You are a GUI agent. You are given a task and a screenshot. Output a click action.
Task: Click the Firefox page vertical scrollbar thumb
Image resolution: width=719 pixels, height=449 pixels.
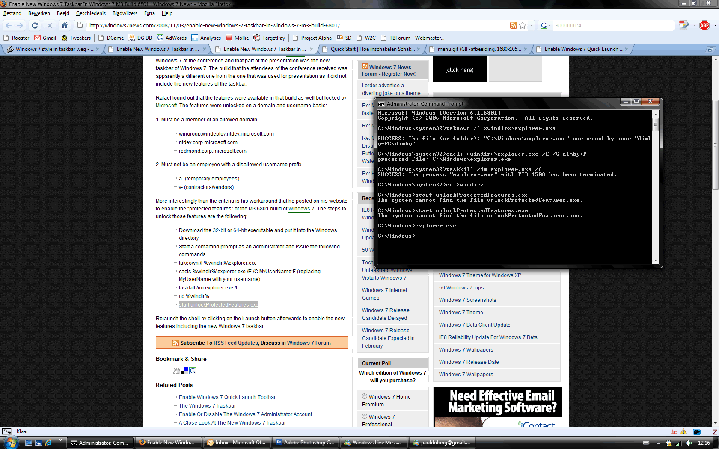(715, 145)
